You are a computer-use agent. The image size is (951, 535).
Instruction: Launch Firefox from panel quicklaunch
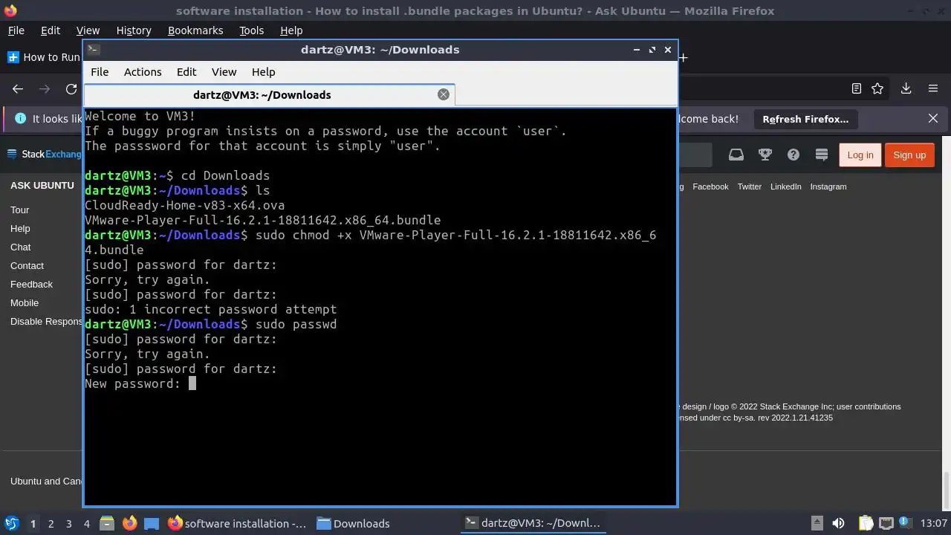(x=129, y=523)
